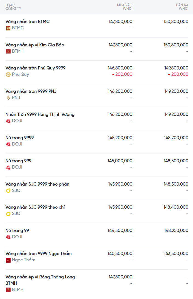
Task: Click red down arrow in Phú Quý buy change
Action: [113, 74]
